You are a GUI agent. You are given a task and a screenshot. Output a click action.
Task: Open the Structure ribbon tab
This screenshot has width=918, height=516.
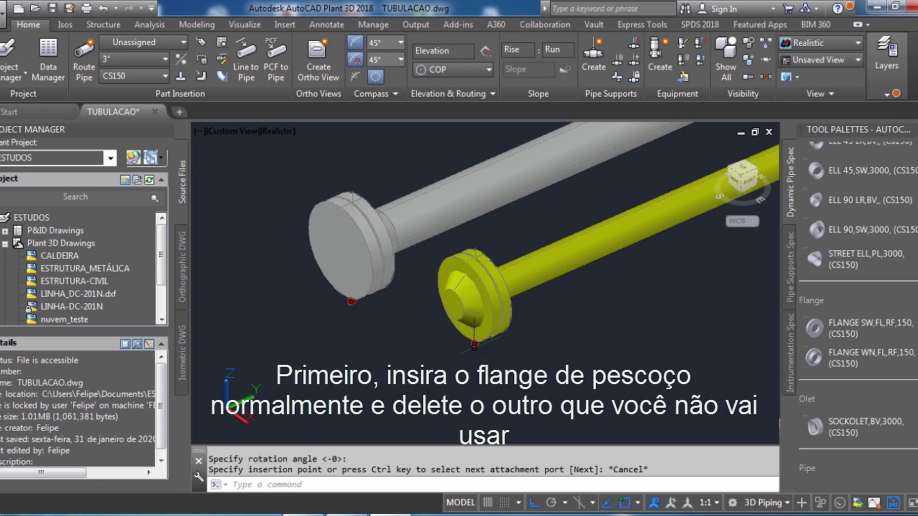point(103,24)
